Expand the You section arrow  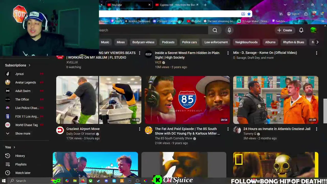point(14,147)
